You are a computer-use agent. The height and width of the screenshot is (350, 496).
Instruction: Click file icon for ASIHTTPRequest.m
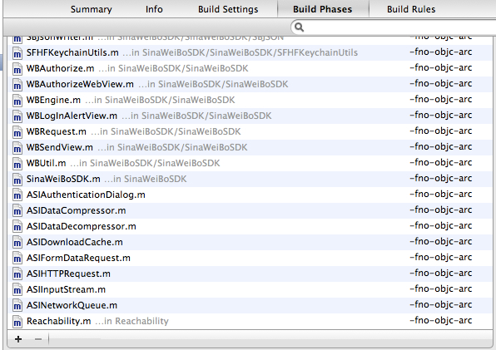click(x=17, y=274)
